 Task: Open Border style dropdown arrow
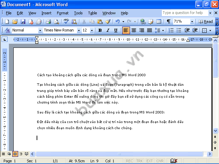[210, 30]
